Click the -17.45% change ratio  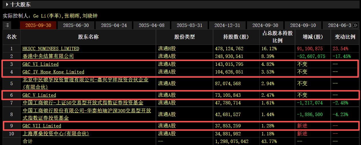(341, 56)
